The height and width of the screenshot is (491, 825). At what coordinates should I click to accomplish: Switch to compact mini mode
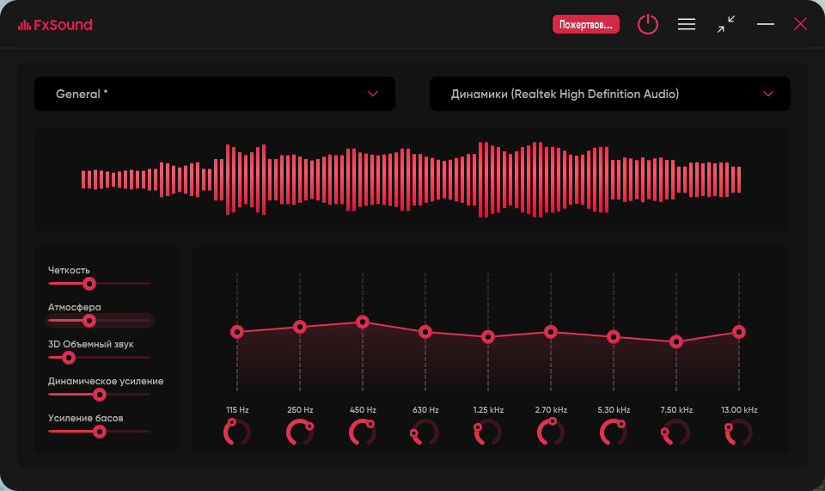coord(726,24)
